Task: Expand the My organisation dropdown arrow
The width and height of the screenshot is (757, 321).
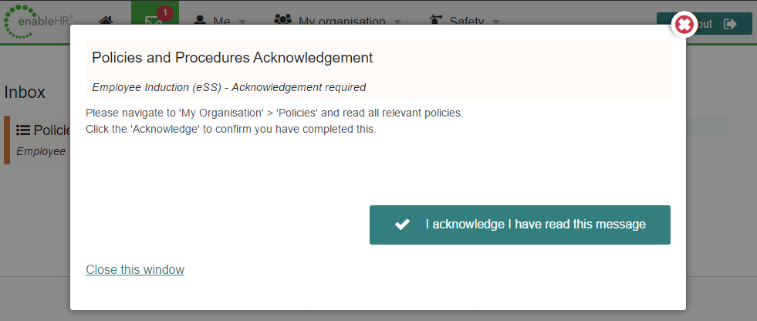Action: [397, 22]
